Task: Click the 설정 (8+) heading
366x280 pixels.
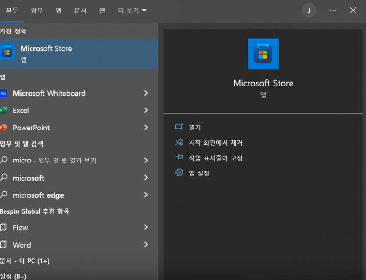Action: point(13,276)
